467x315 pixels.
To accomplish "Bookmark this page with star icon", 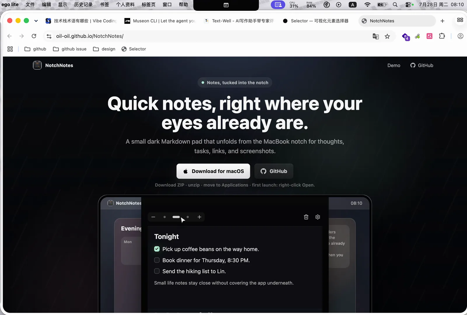I will click(x=387, y=36).
